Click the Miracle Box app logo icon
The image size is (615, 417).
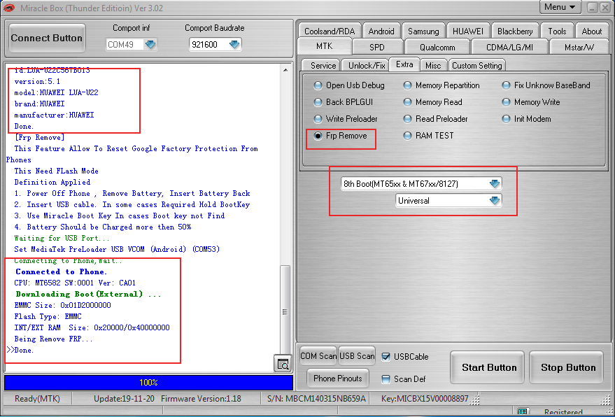[x=9, y=8]
